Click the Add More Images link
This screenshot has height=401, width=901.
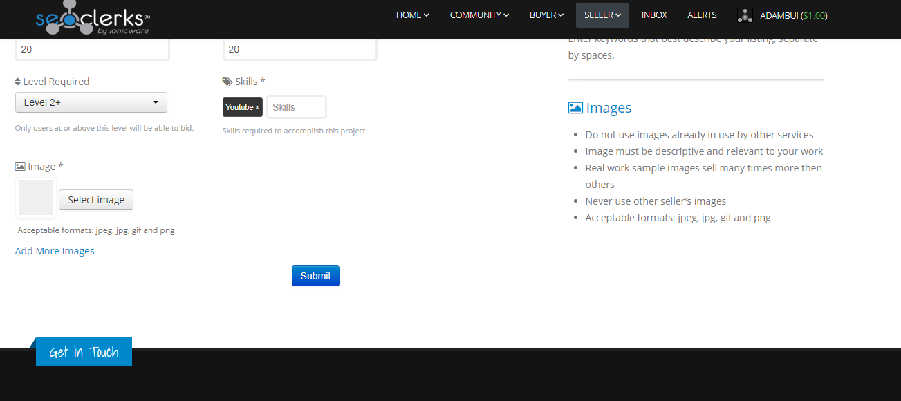pyautogui.click(x=55, y=251)
